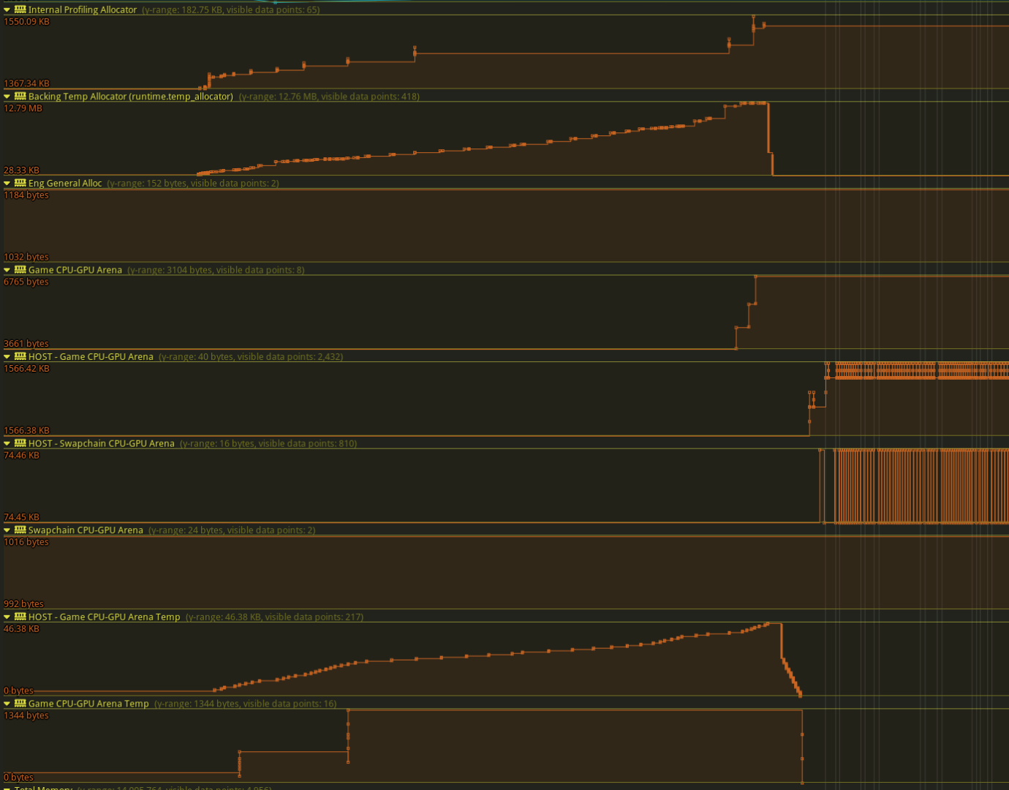
Task: Click the y-range info text of Eng General Alloc
Action: pos(193,184)
